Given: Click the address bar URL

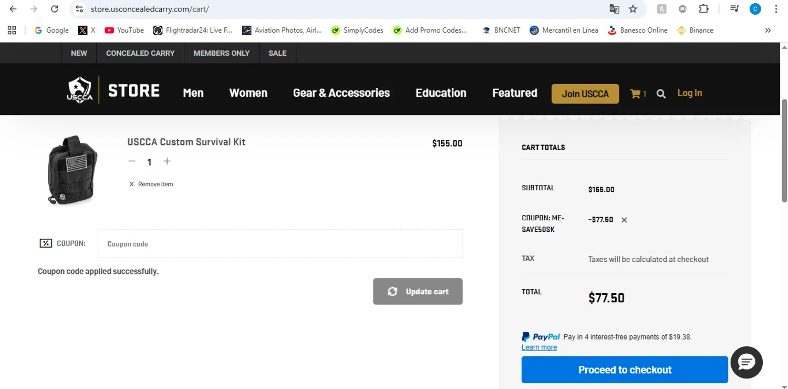Looking at the screenshot, I should [150, 9].
